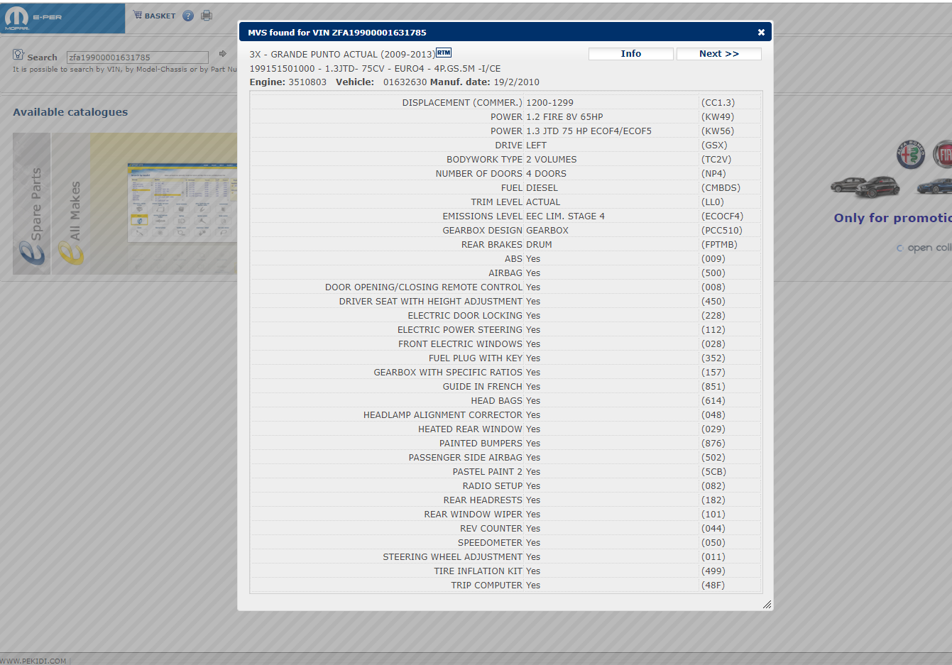Click the (851) code for GUIDE IN FRENCH

pyautogui.click(x=713, y=387)
